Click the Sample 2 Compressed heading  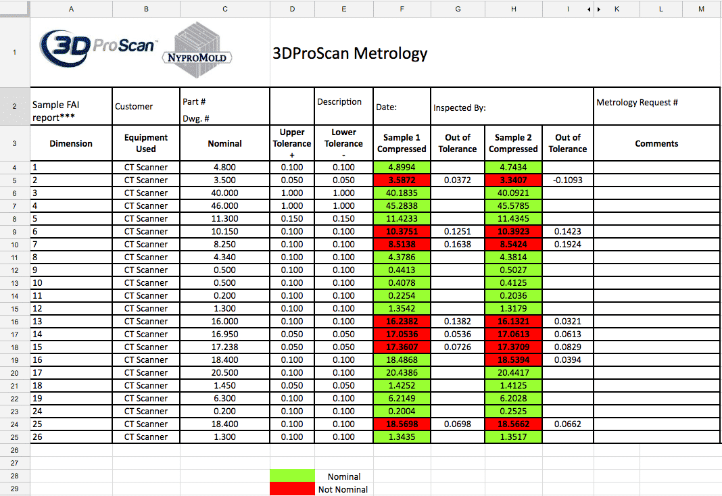[513, 143]
